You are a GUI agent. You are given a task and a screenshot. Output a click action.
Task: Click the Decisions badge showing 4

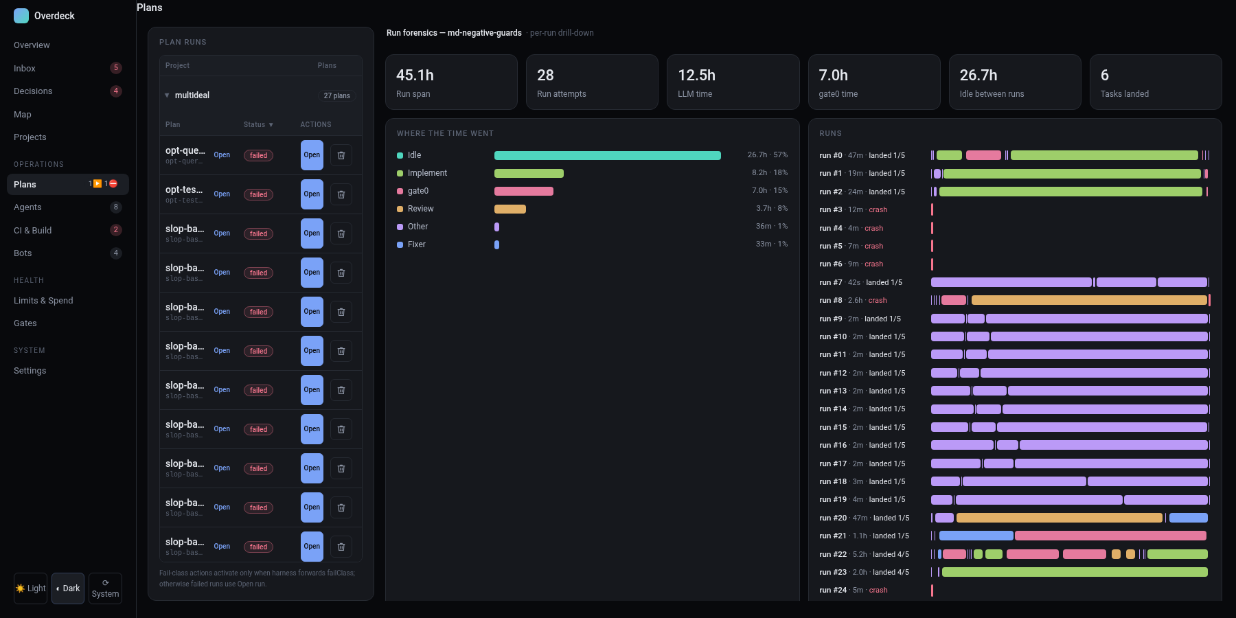tap(116, 91)
